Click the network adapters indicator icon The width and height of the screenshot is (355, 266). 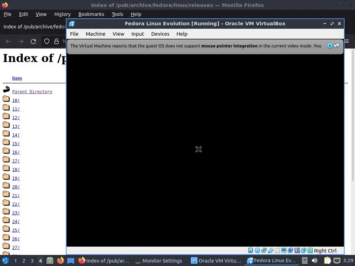pyautogui.click(x=264, y=250)
